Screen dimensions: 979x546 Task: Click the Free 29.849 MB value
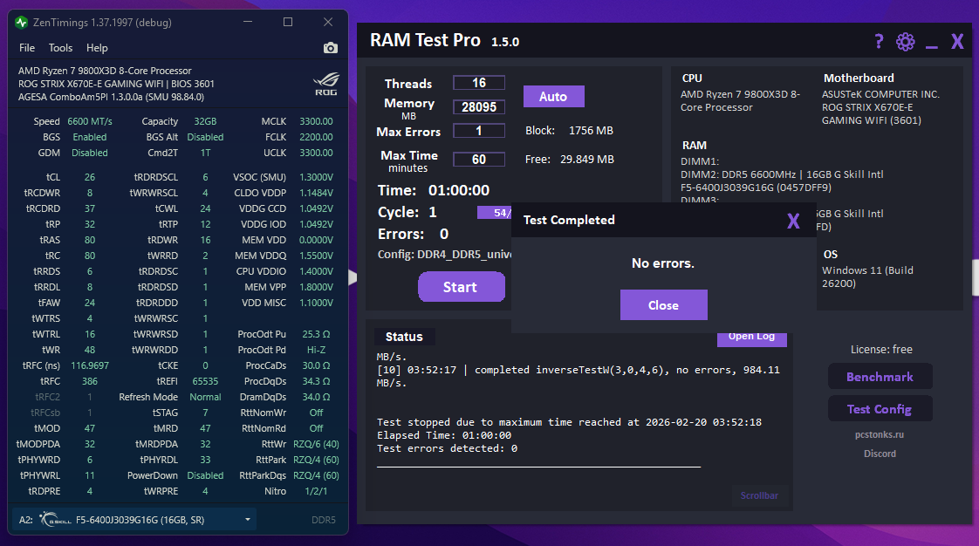point(587,160)
